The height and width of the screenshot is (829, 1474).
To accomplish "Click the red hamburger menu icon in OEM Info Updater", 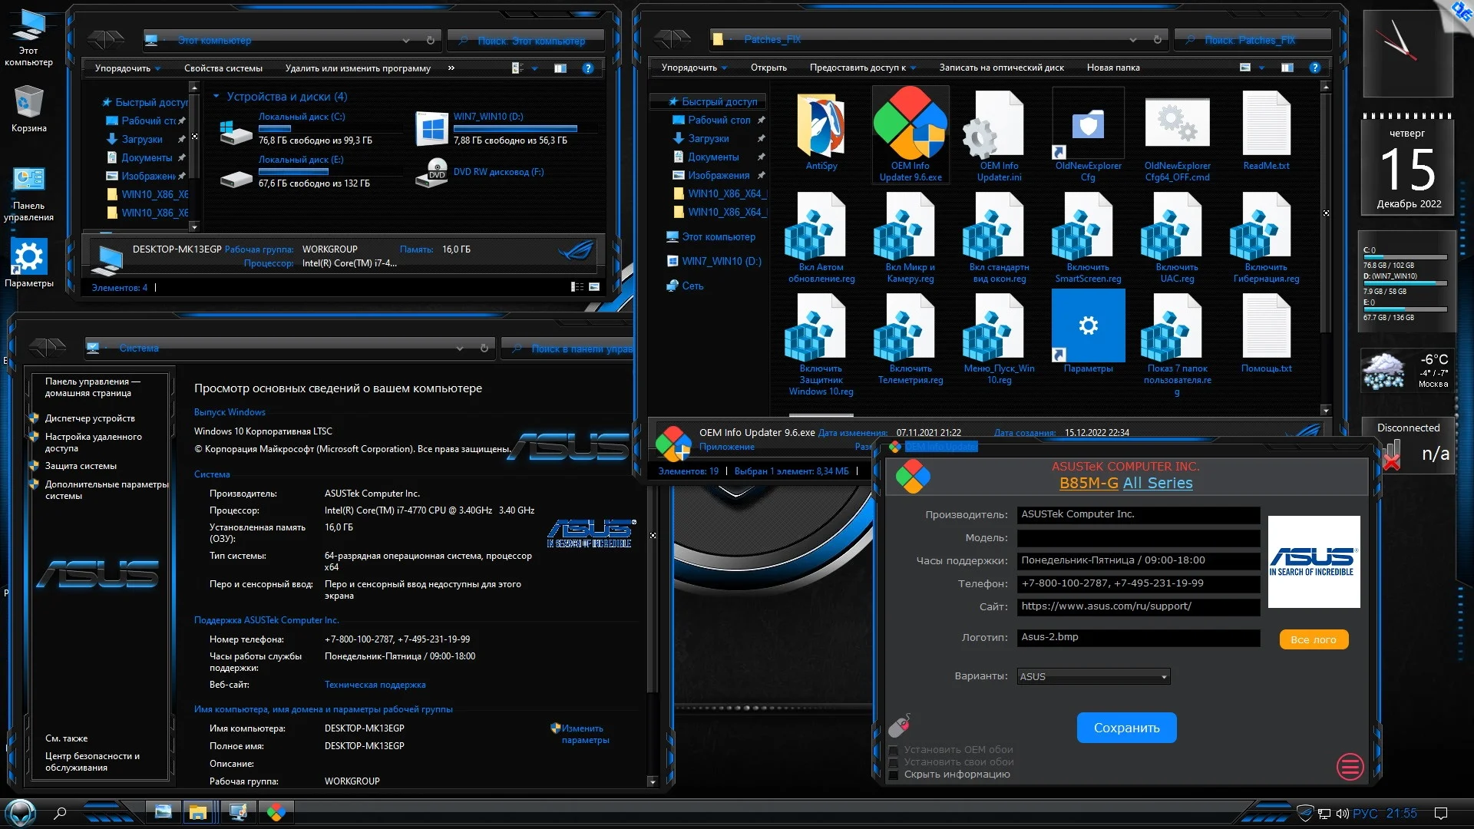I will [x=1350, y=766].
